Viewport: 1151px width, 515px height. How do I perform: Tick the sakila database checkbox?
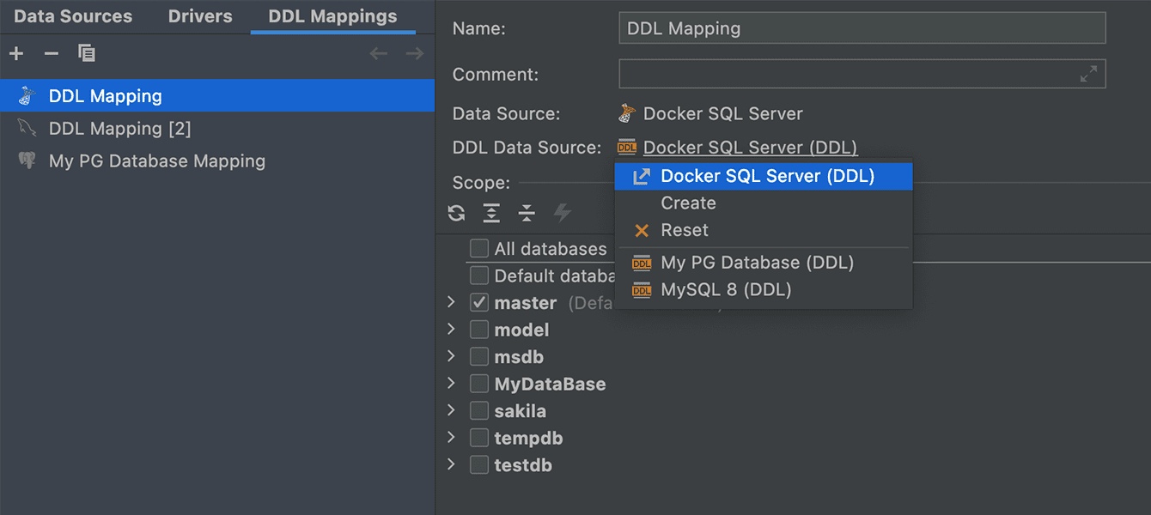tap(479, 411)
